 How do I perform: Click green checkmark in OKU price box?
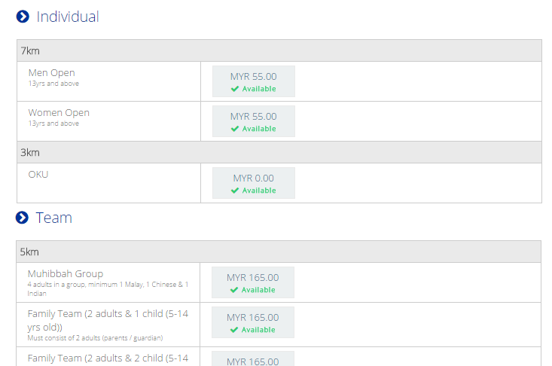coord(235,191)
